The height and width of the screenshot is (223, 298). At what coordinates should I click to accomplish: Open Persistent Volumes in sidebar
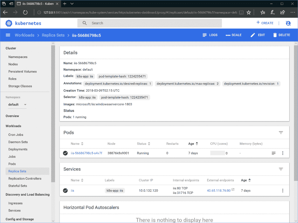click(22, 72)
